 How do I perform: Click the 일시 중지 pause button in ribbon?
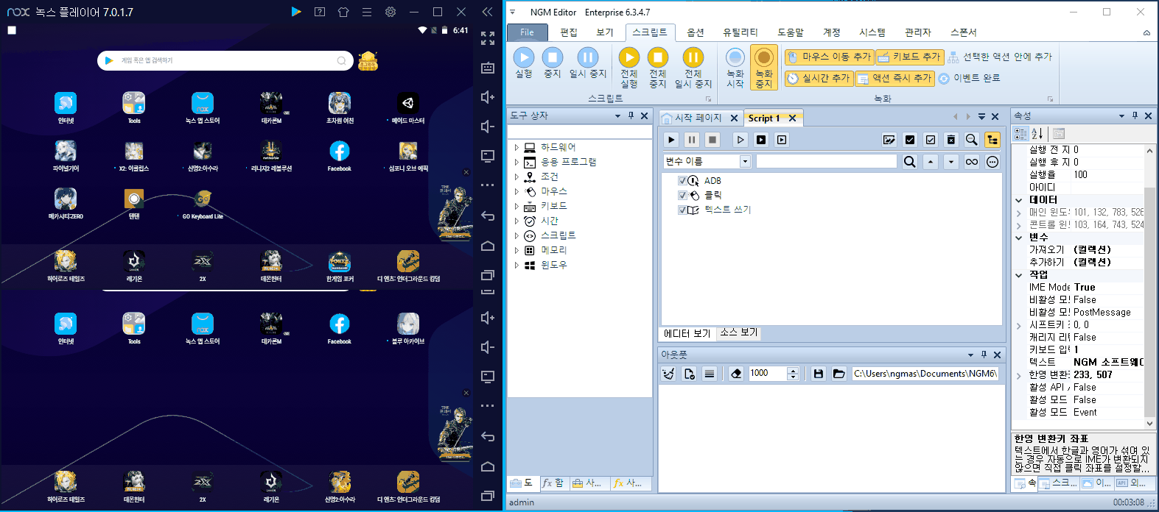(x=587, y=63)
